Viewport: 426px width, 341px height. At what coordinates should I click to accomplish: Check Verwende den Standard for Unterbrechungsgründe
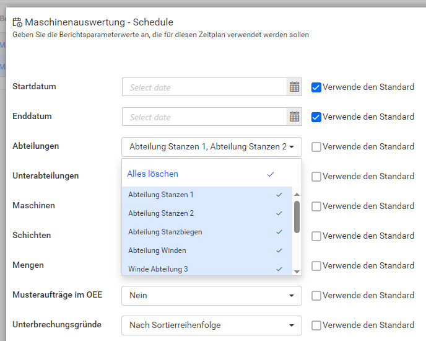point(316,325)
